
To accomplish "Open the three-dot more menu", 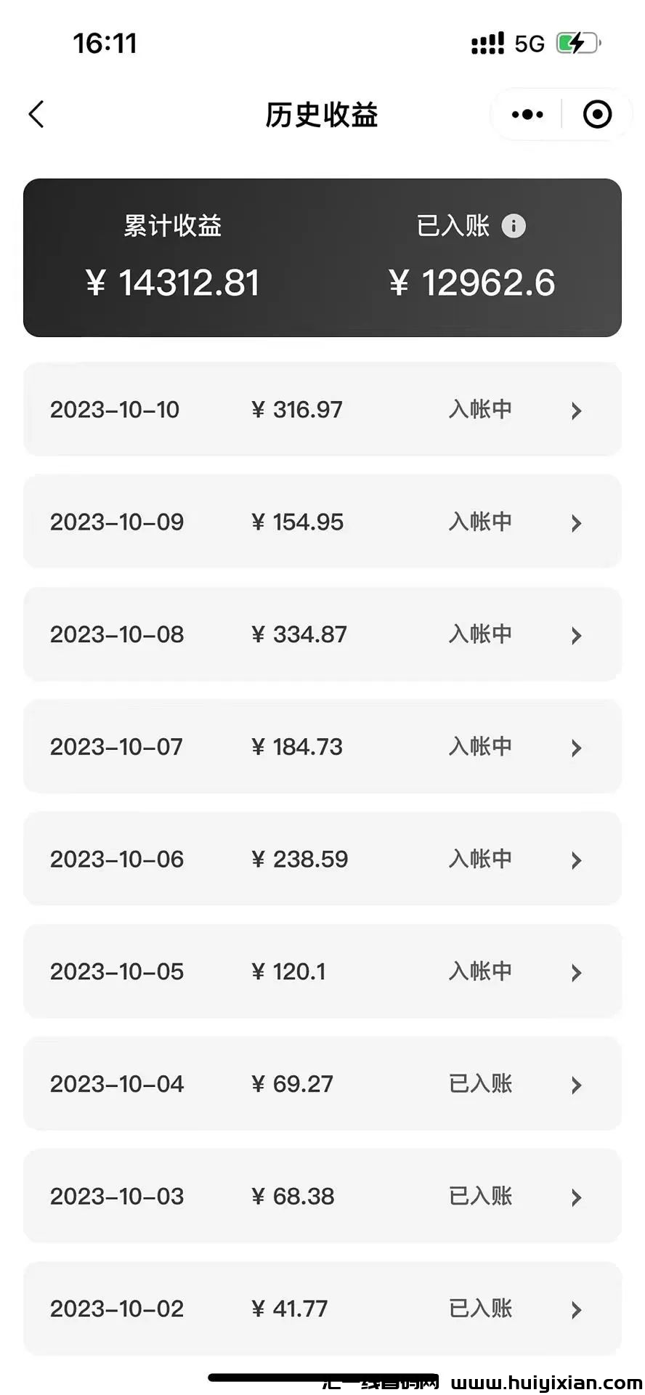I will tap(527, 114).
